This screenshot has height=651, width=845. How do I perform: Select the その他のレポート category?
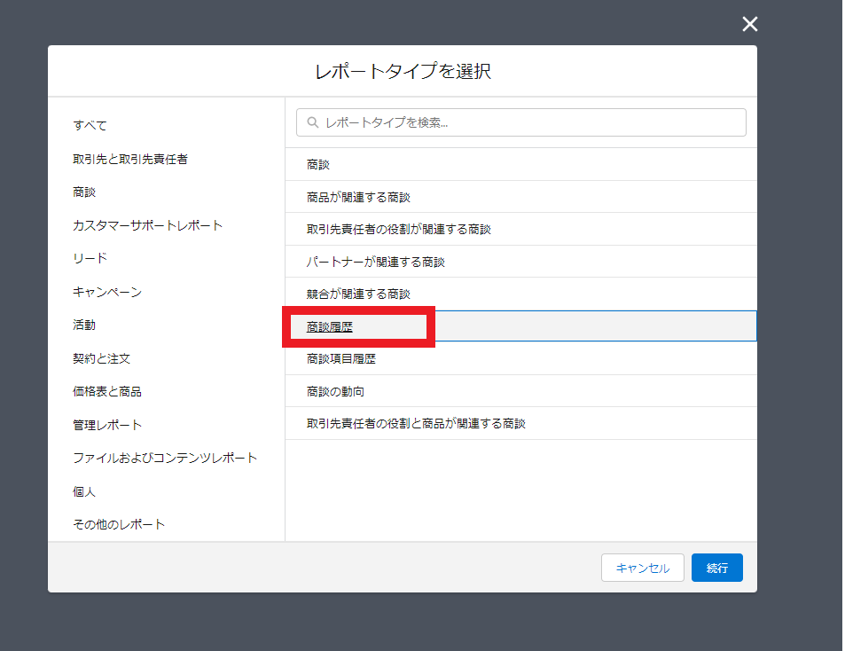119,524
